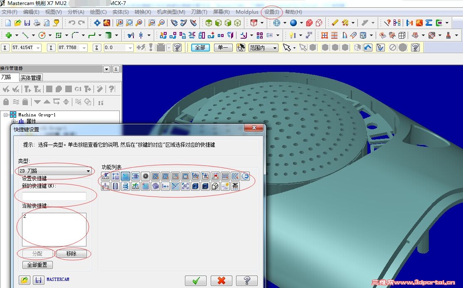Open dropdown arrow next to Create Point icon

(17, 35)
